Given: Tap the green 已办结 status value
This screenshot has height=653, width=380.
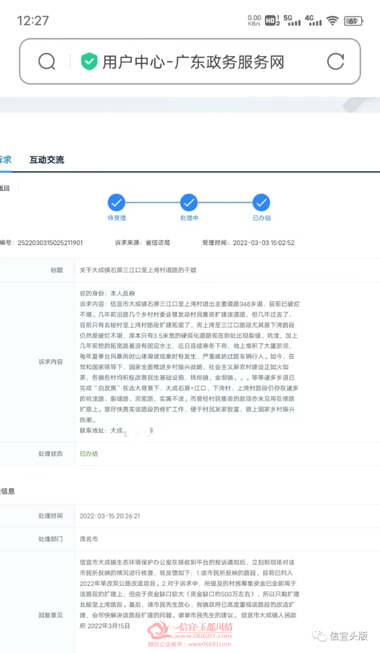Looking at the screenshot, I should point(89,454).
